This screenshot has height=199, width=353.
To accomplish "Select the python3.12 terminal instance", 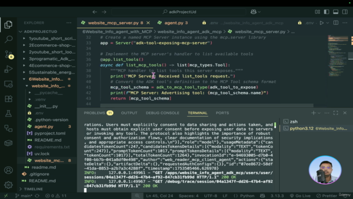I will [x=316, y=128].
